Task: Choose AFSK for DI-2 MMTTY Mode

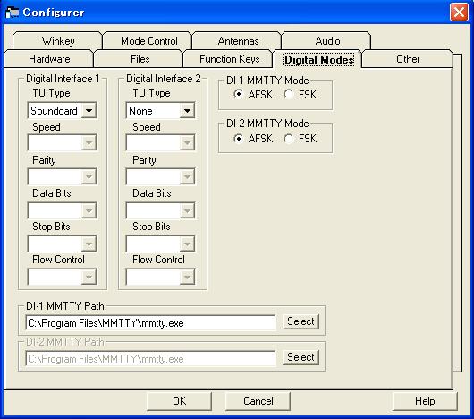Action: tap(253, 139)
